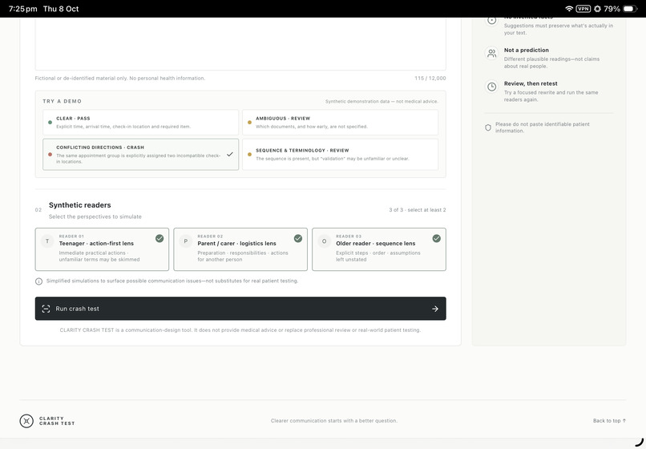Select the Teenager · action-first lens card
This screenshot has width=646, height=449.
coord(102,249)
